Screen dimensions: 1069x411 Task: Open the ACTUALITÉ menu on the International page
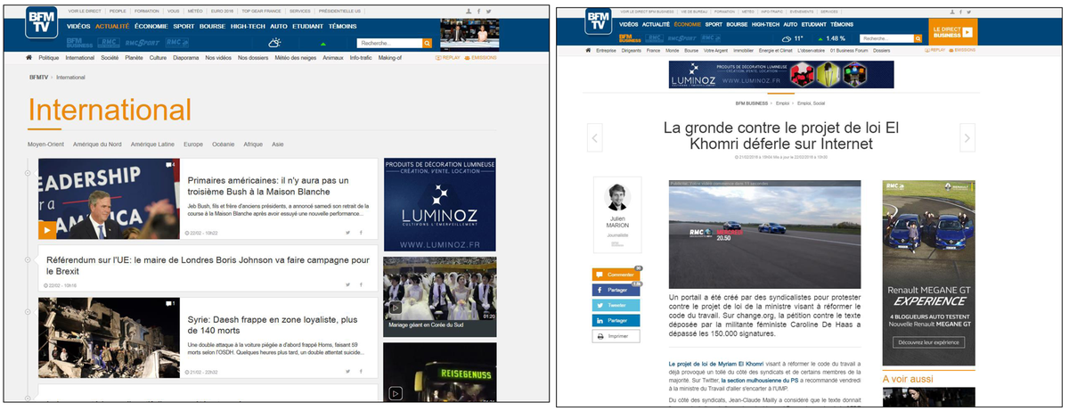coord(112,26)
